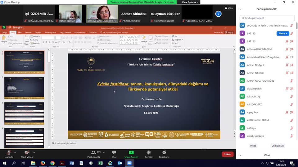Expand the Chat panel section chevron
Screen dimensions: 298x167
[241, 155]
